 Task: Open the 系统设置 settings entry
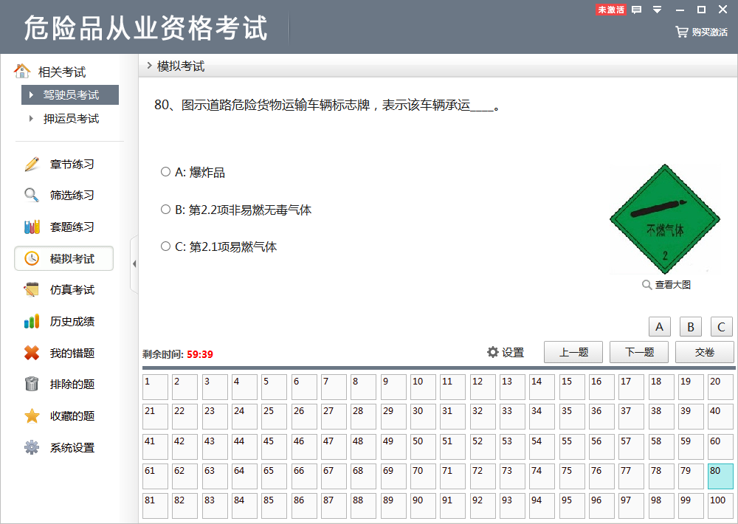pyautogui.click(x=63, y=447)
